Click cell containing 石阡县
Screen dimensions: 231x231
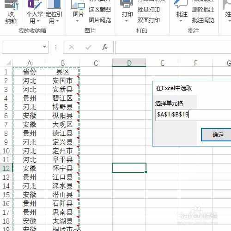[x=63, y=203]
